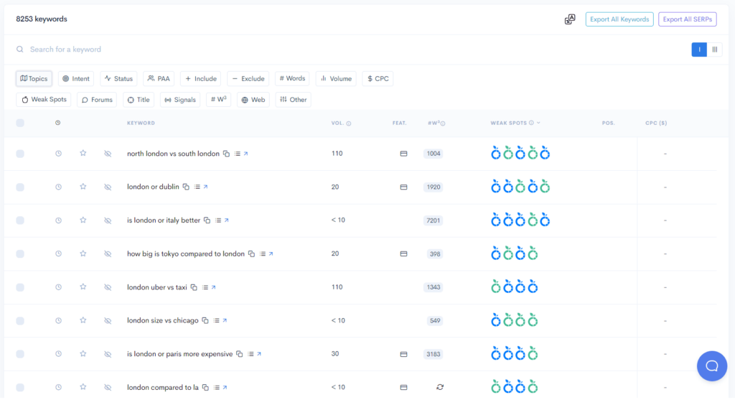The width and height of the screenshot is (735, 405).
Task: Open the Web filter button
Action: click(x=253, y=99)
